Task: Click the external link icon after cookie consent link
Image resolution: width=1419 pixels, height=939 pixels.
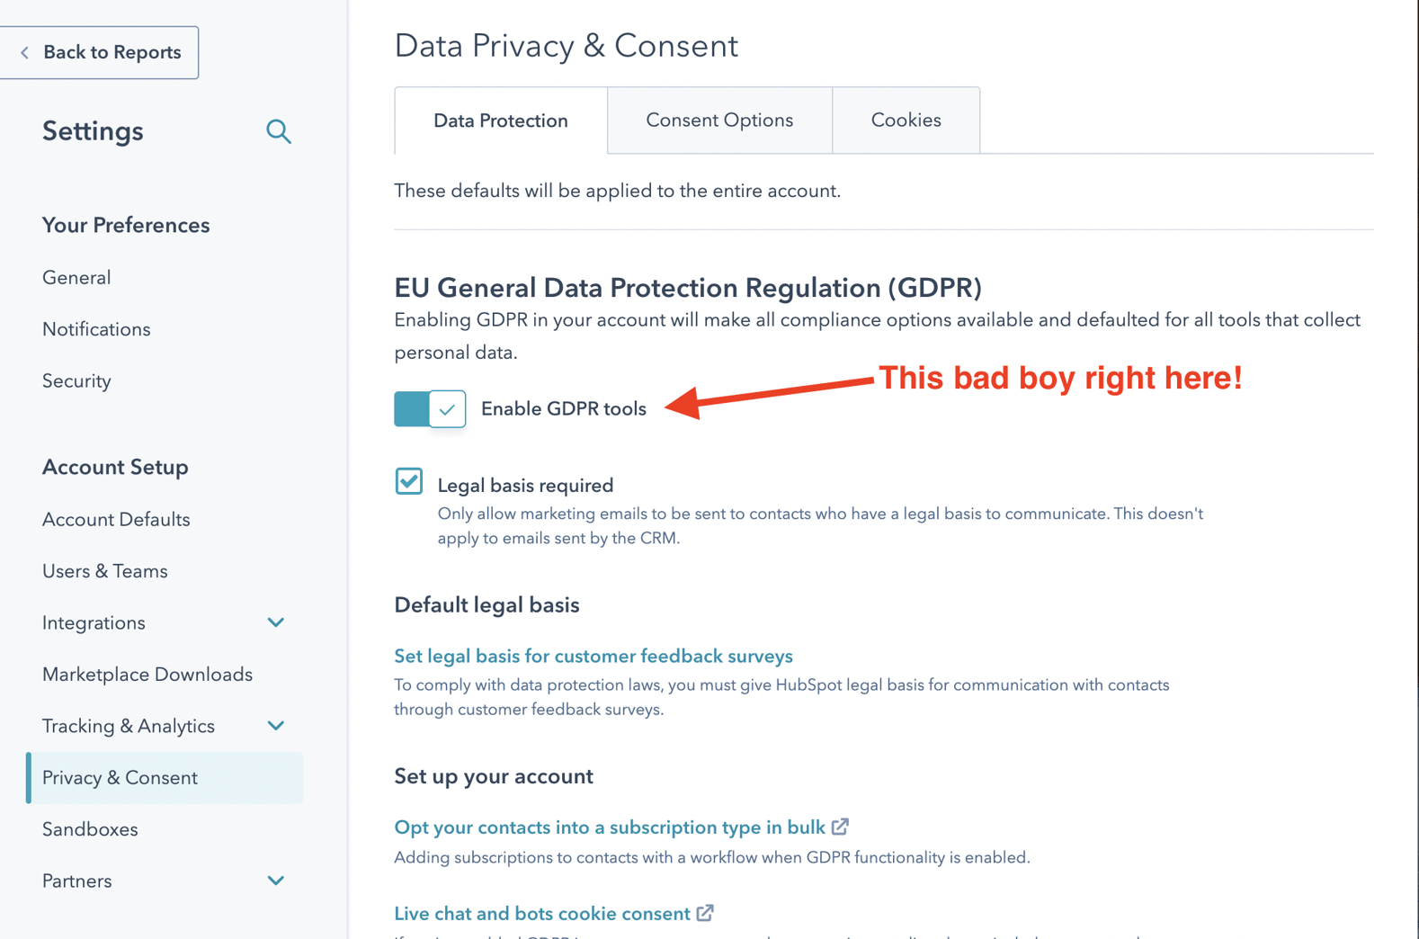Action: click(x=703, y=913)
